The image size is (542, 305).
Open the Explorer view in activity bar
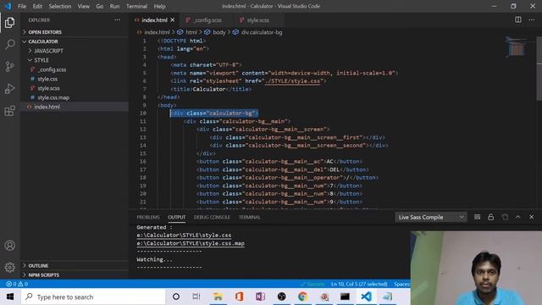[9, 23]
